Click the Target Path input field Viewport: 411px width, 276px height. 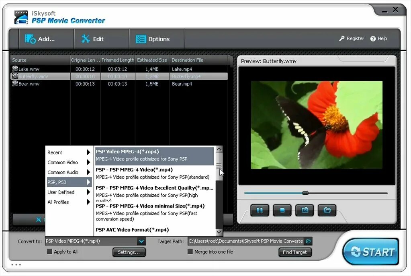246,241
